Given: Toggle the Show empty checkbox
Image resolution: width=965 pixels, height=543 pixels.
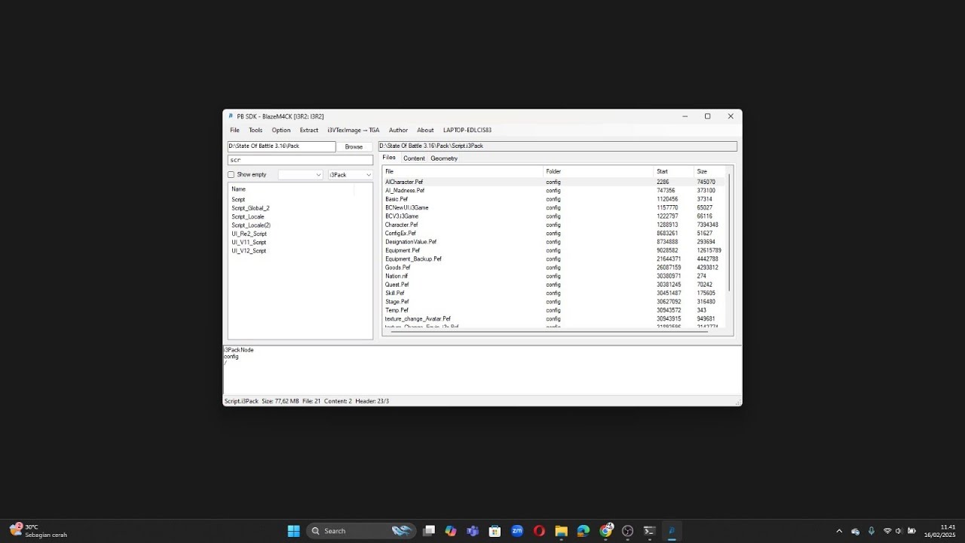Looking at the screenshot, I should (x=231, y=174).
